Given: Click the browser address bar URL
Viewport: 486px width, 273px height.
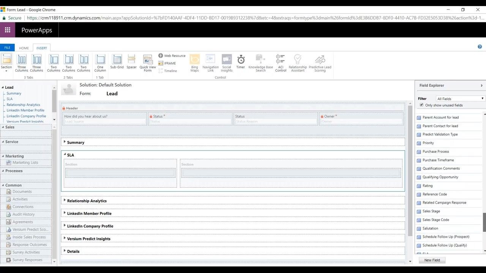Looking at the screenshot, I should [256, 18].
